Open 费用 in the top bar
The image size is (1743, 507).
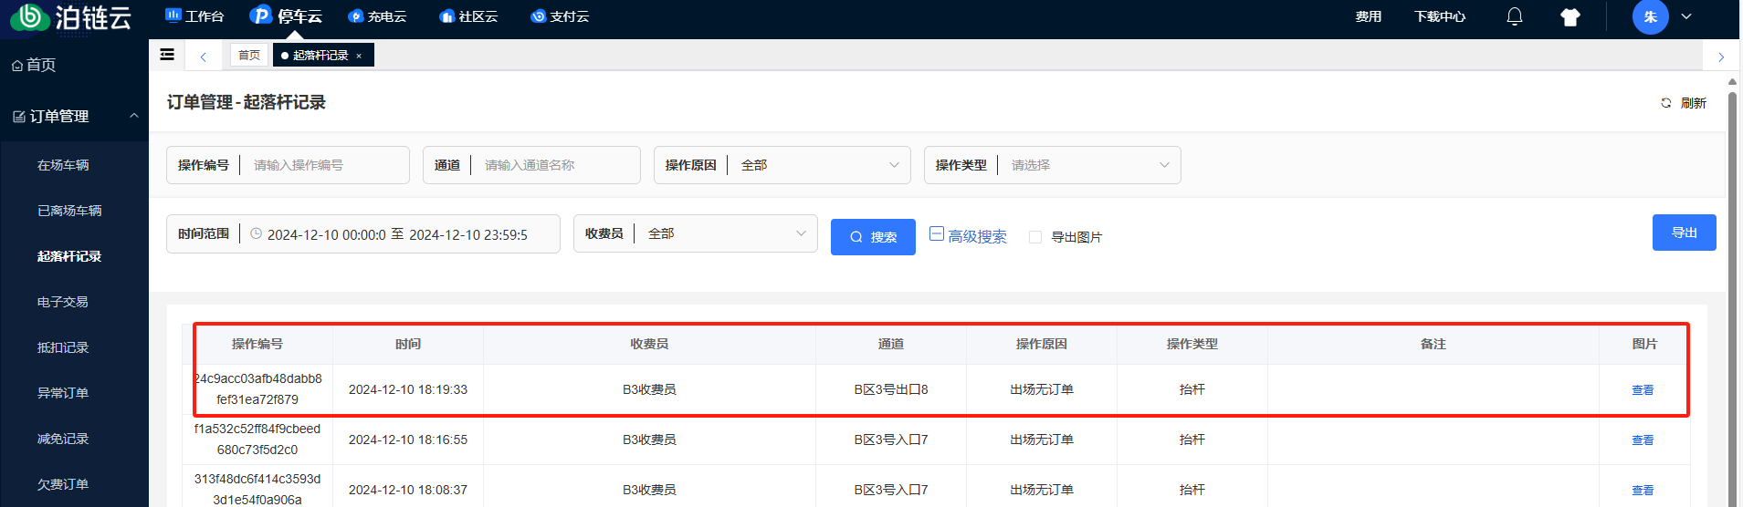(1368, 16)
